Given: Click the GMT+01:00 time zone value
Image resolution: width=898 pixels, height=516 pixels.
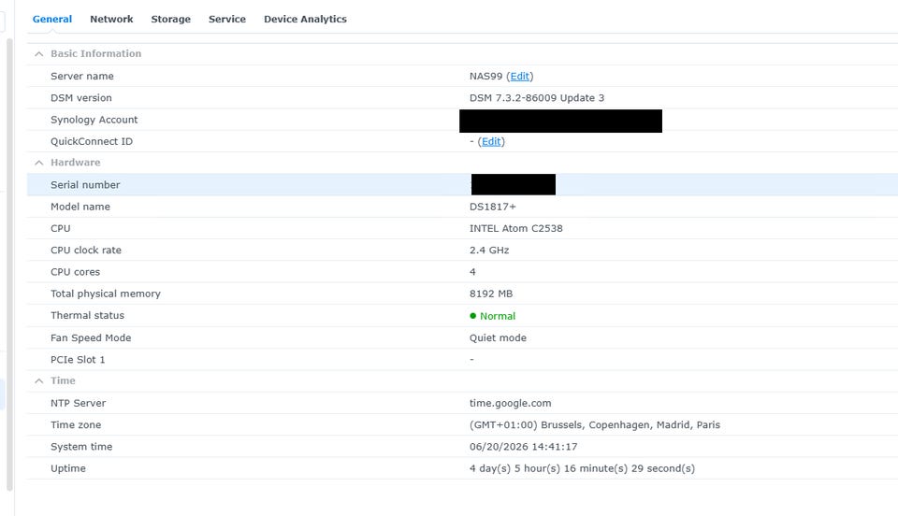Looking at the screenshot, I should coord(595,424).
